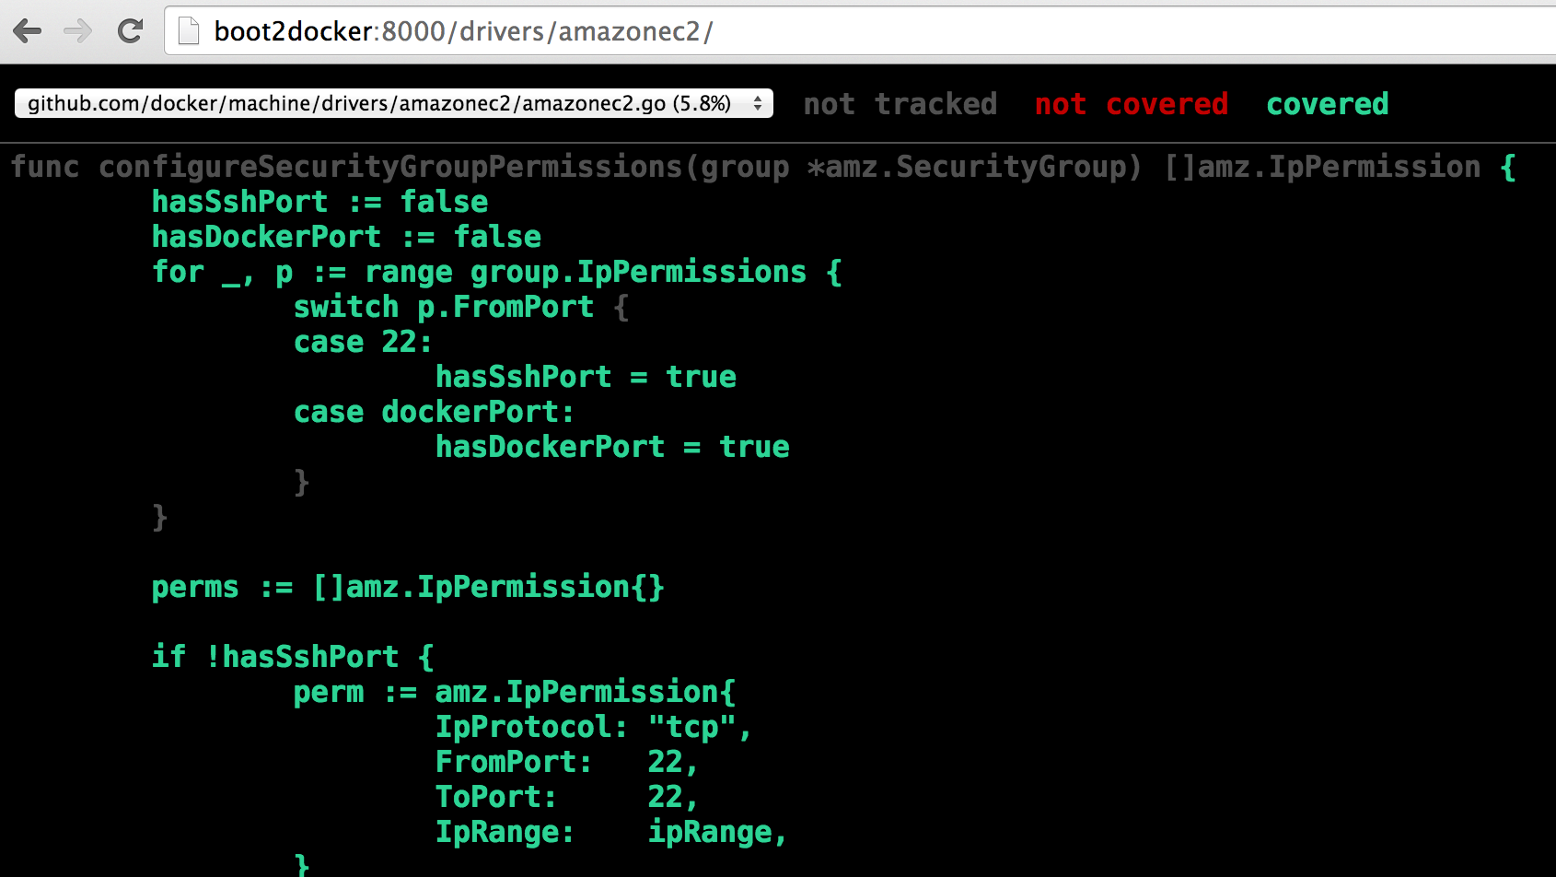Reload the coverage page
Image resolution: width=1556 pixels, height=877 pixels.
[x=131, y=31]
